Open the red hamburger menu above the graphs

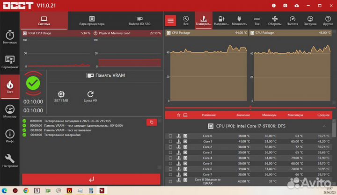coord(171,21)
